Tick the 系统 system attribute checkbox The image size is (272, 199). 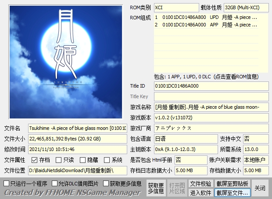(107, 160)
